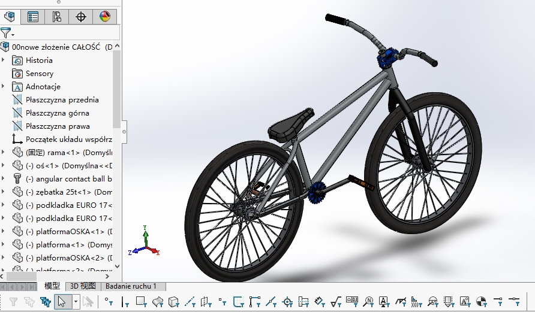Click the Filter Centerlines icon
Image resolution: width=535 pixels, height=312 pixels.
[x=303, y=302]
